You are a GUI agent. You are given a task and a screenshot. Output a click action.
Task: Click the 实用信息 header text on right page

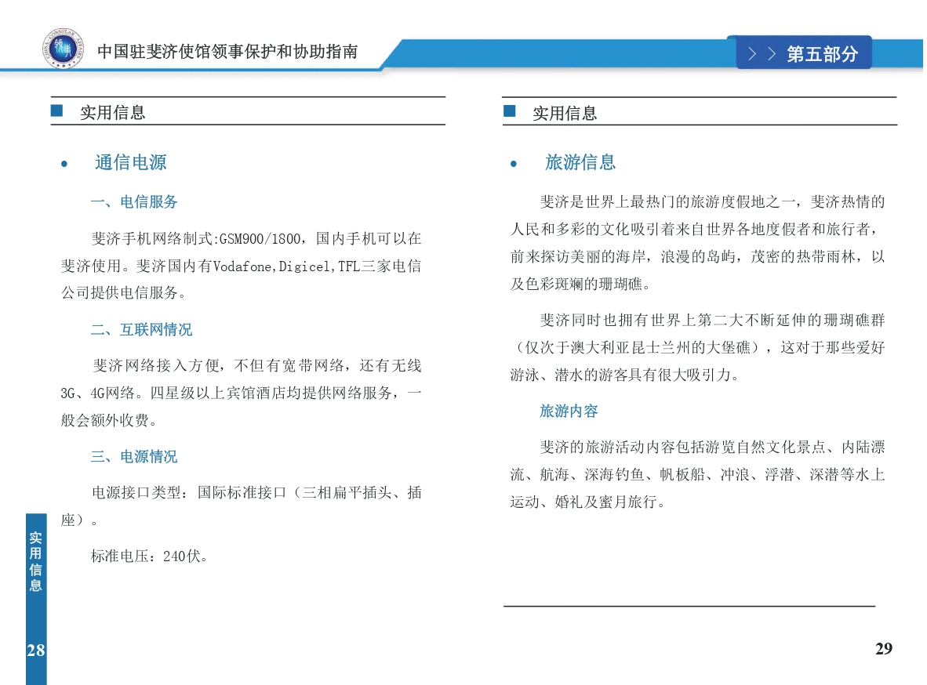(x=565, y=113)
